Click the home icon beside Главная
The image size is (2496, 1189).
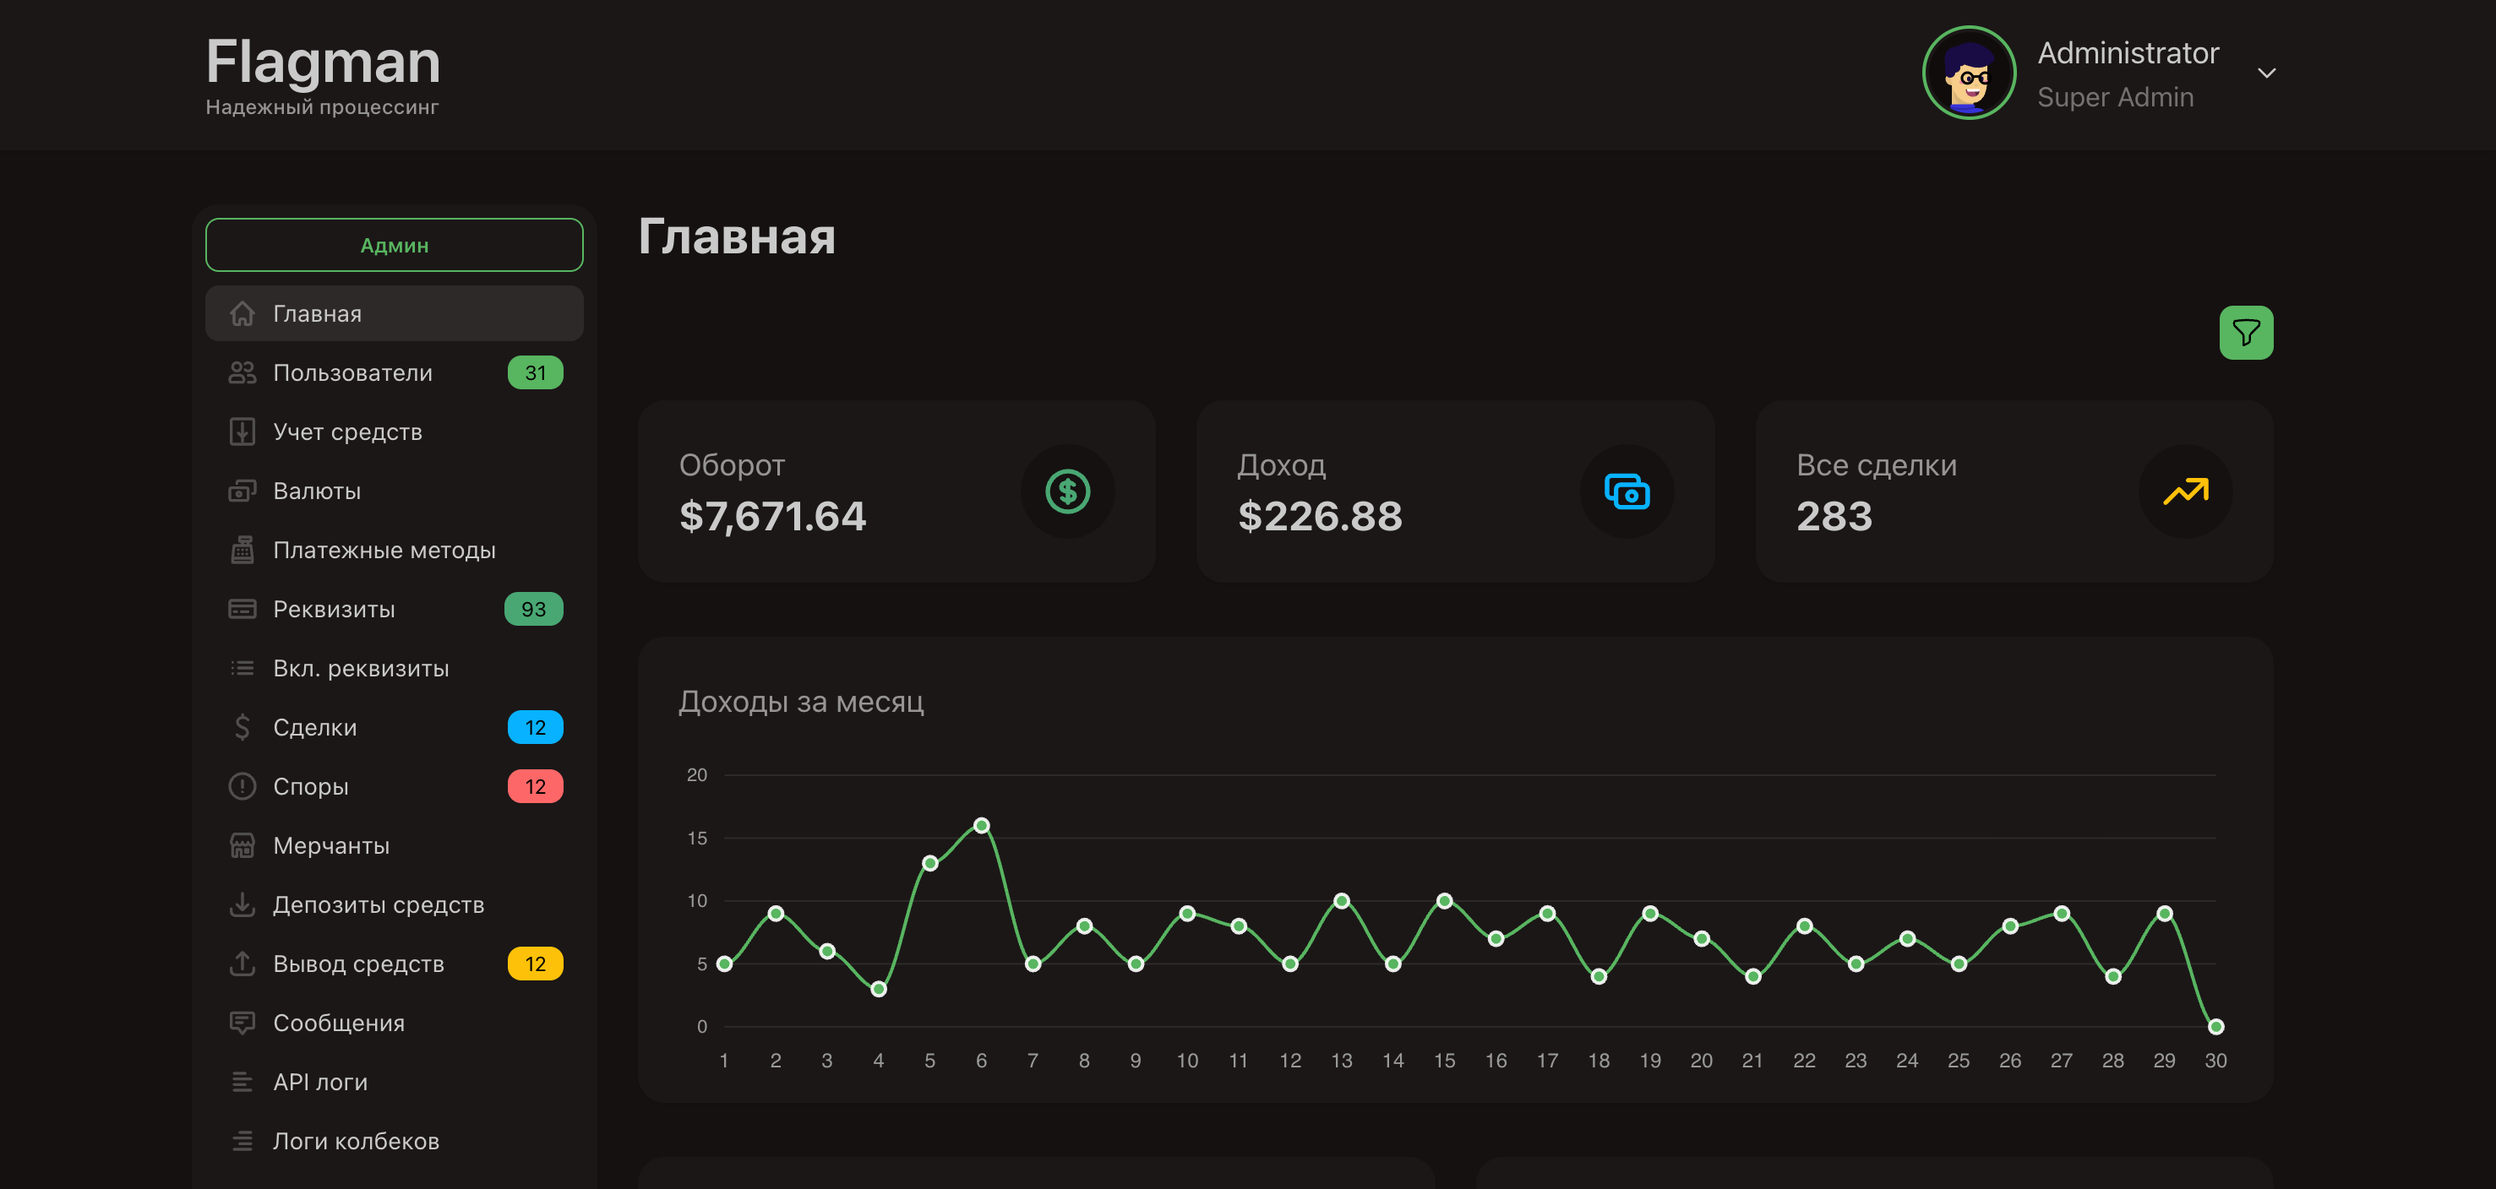(242, 313)
